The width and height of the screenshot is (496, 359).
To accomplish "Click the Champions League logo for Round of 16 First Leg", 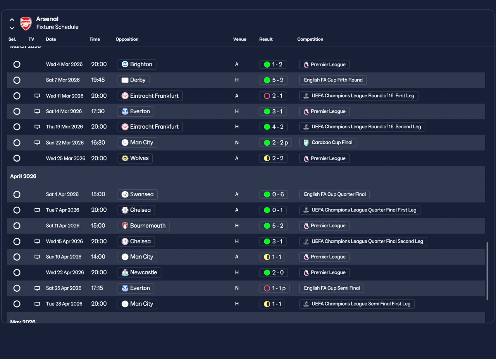I will pyautogui.click(x=306, y=96).
